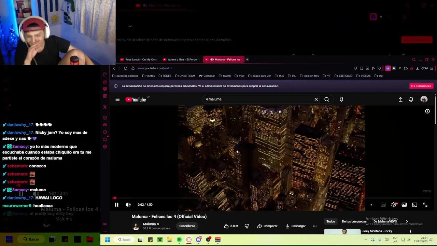Open browser downloads icon in toolbar
Viewport: 437px width, 246px height.
[x=417, y=68]
